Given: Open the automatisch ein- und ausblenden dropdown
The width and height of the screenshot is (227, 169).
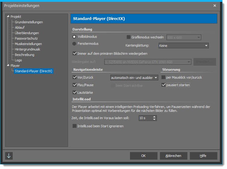Looking at the screenshot, I should [x=134, y=78].
